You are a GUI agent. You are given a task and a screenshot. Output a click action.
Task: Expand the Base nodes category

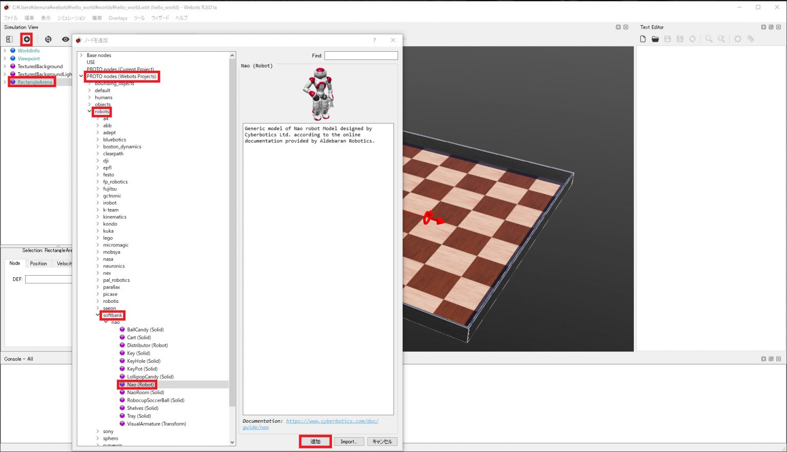82,55
